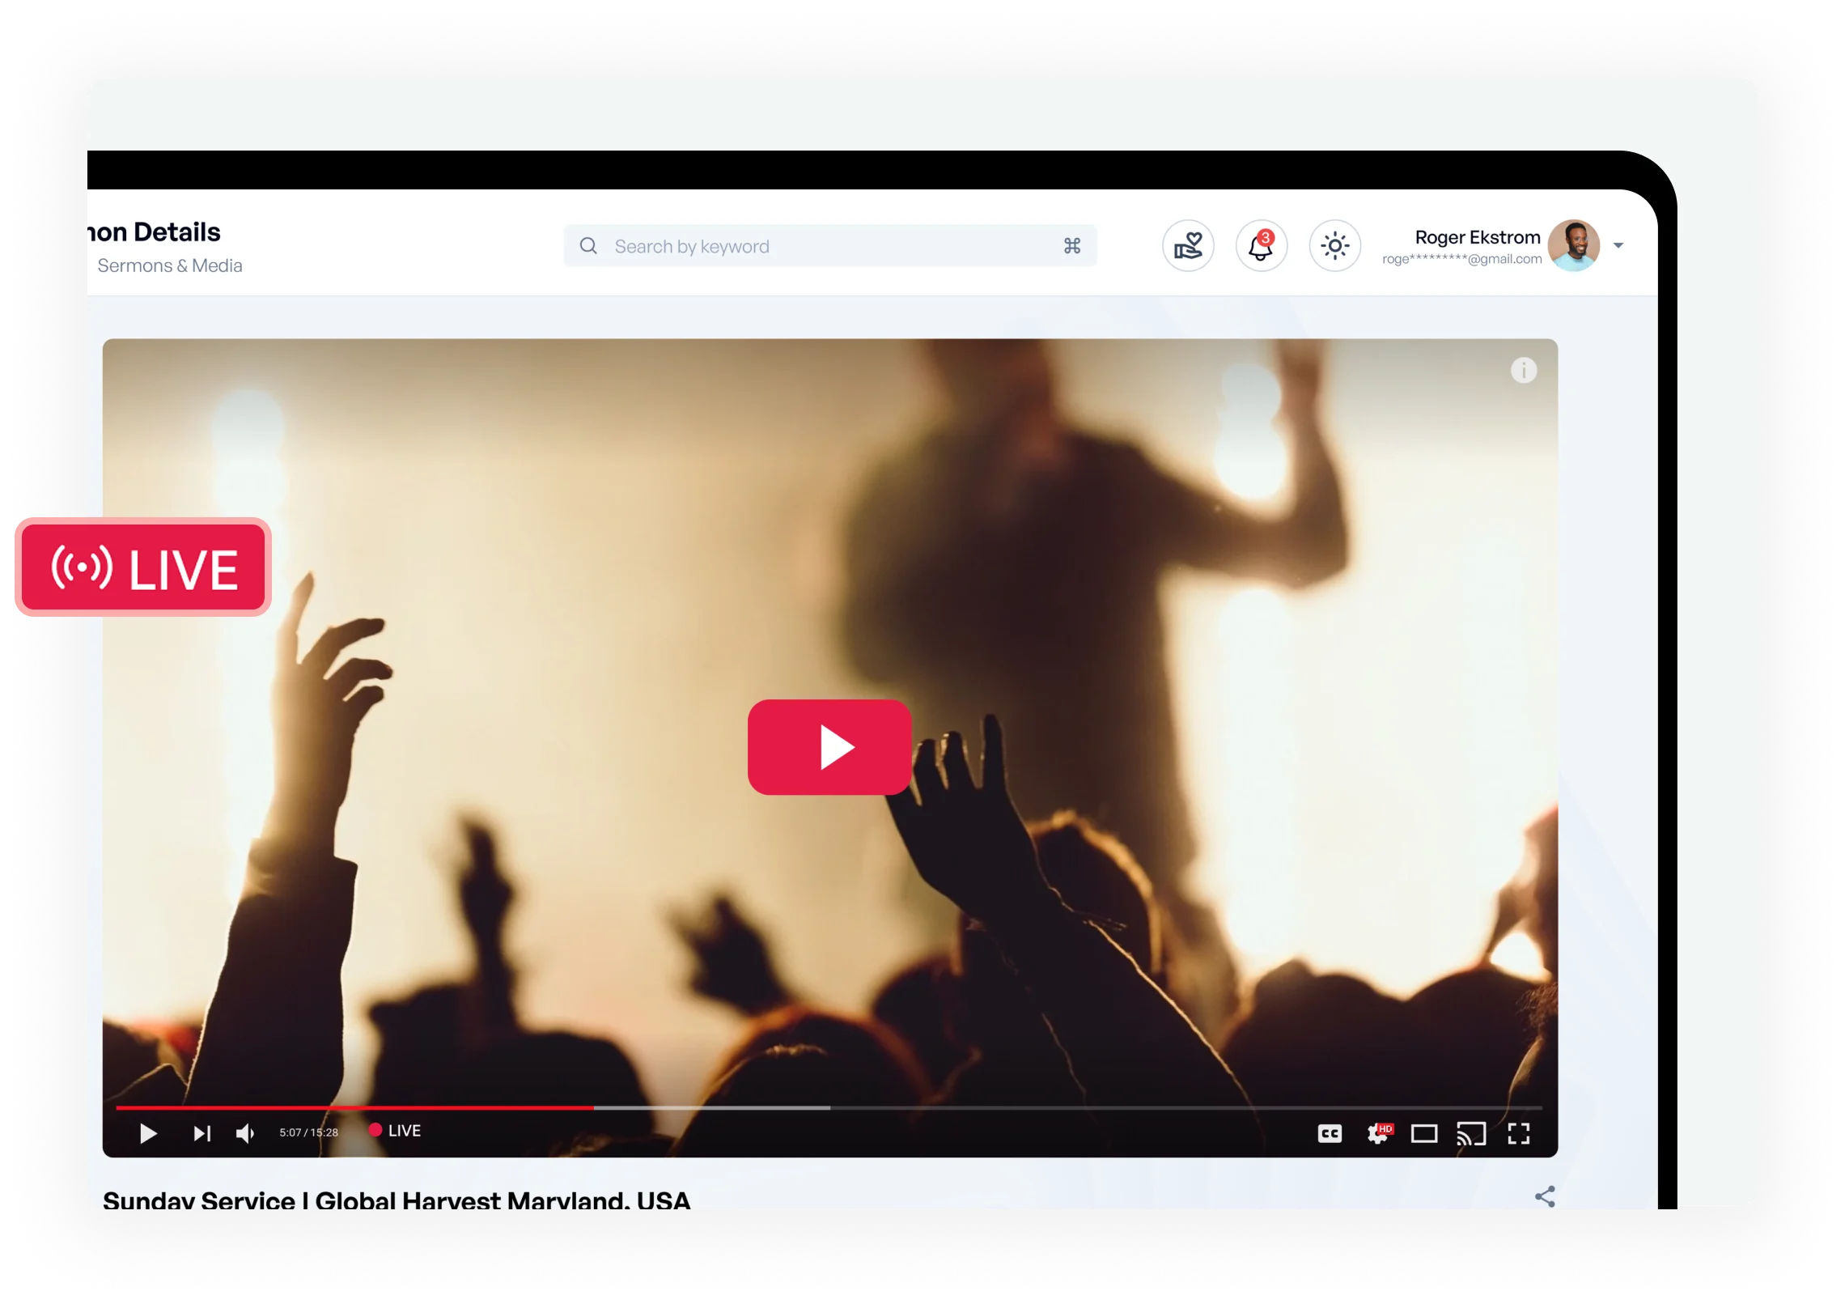
Task: Click the red LIVE badge overlay
Action: (x=144, y=567)
